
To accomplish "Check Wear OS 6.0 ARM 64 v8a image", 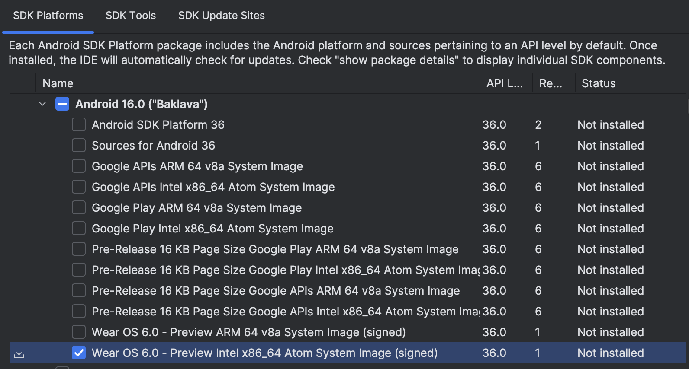I will click(79, 332).
